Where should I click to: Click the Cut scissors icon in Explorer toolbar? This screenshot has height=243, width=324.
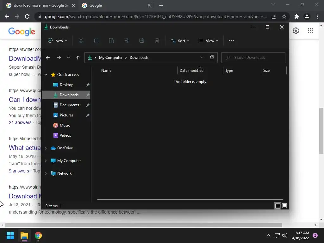[81, 41]
